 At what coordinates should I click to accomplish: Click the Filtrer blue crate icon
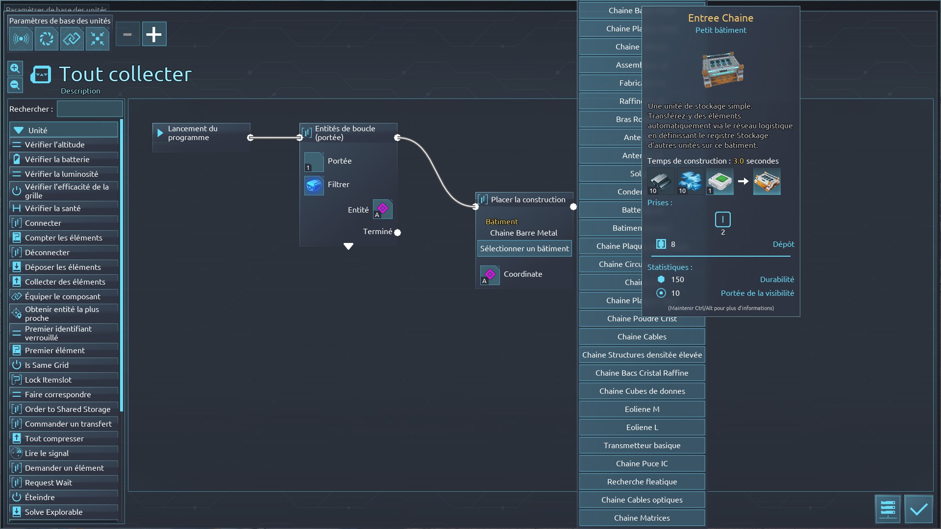pyautogui.click(x=314, y=185)
